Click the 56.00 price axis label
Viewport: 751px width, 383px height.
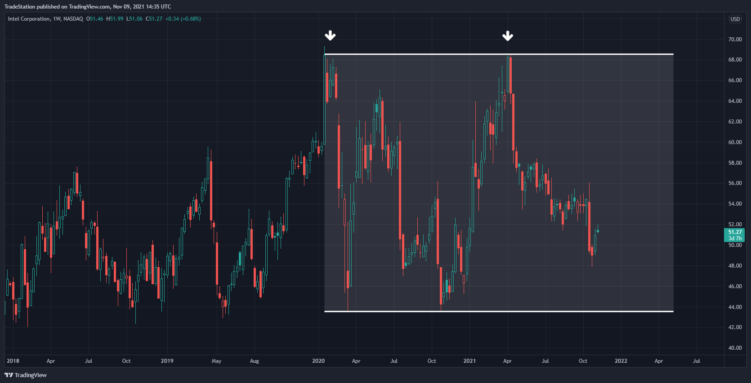735,183
